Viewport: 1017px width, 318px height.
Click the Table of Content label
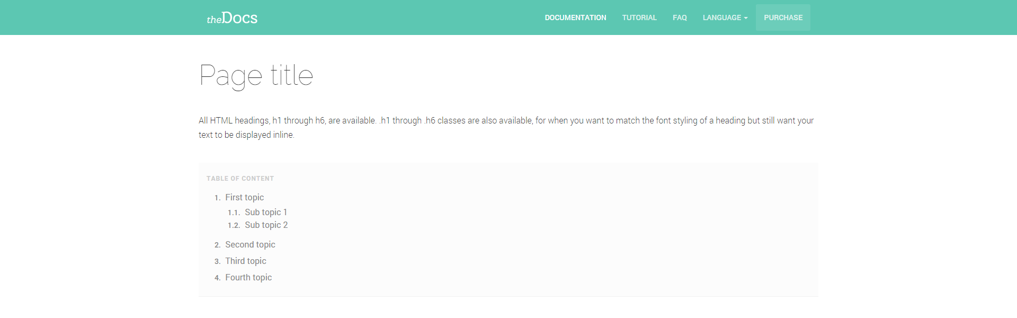[x=240, y=179]
